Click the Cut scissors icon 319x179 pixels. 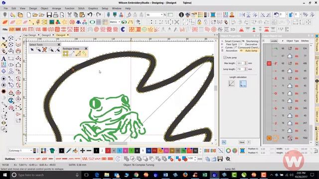(69, 15)
